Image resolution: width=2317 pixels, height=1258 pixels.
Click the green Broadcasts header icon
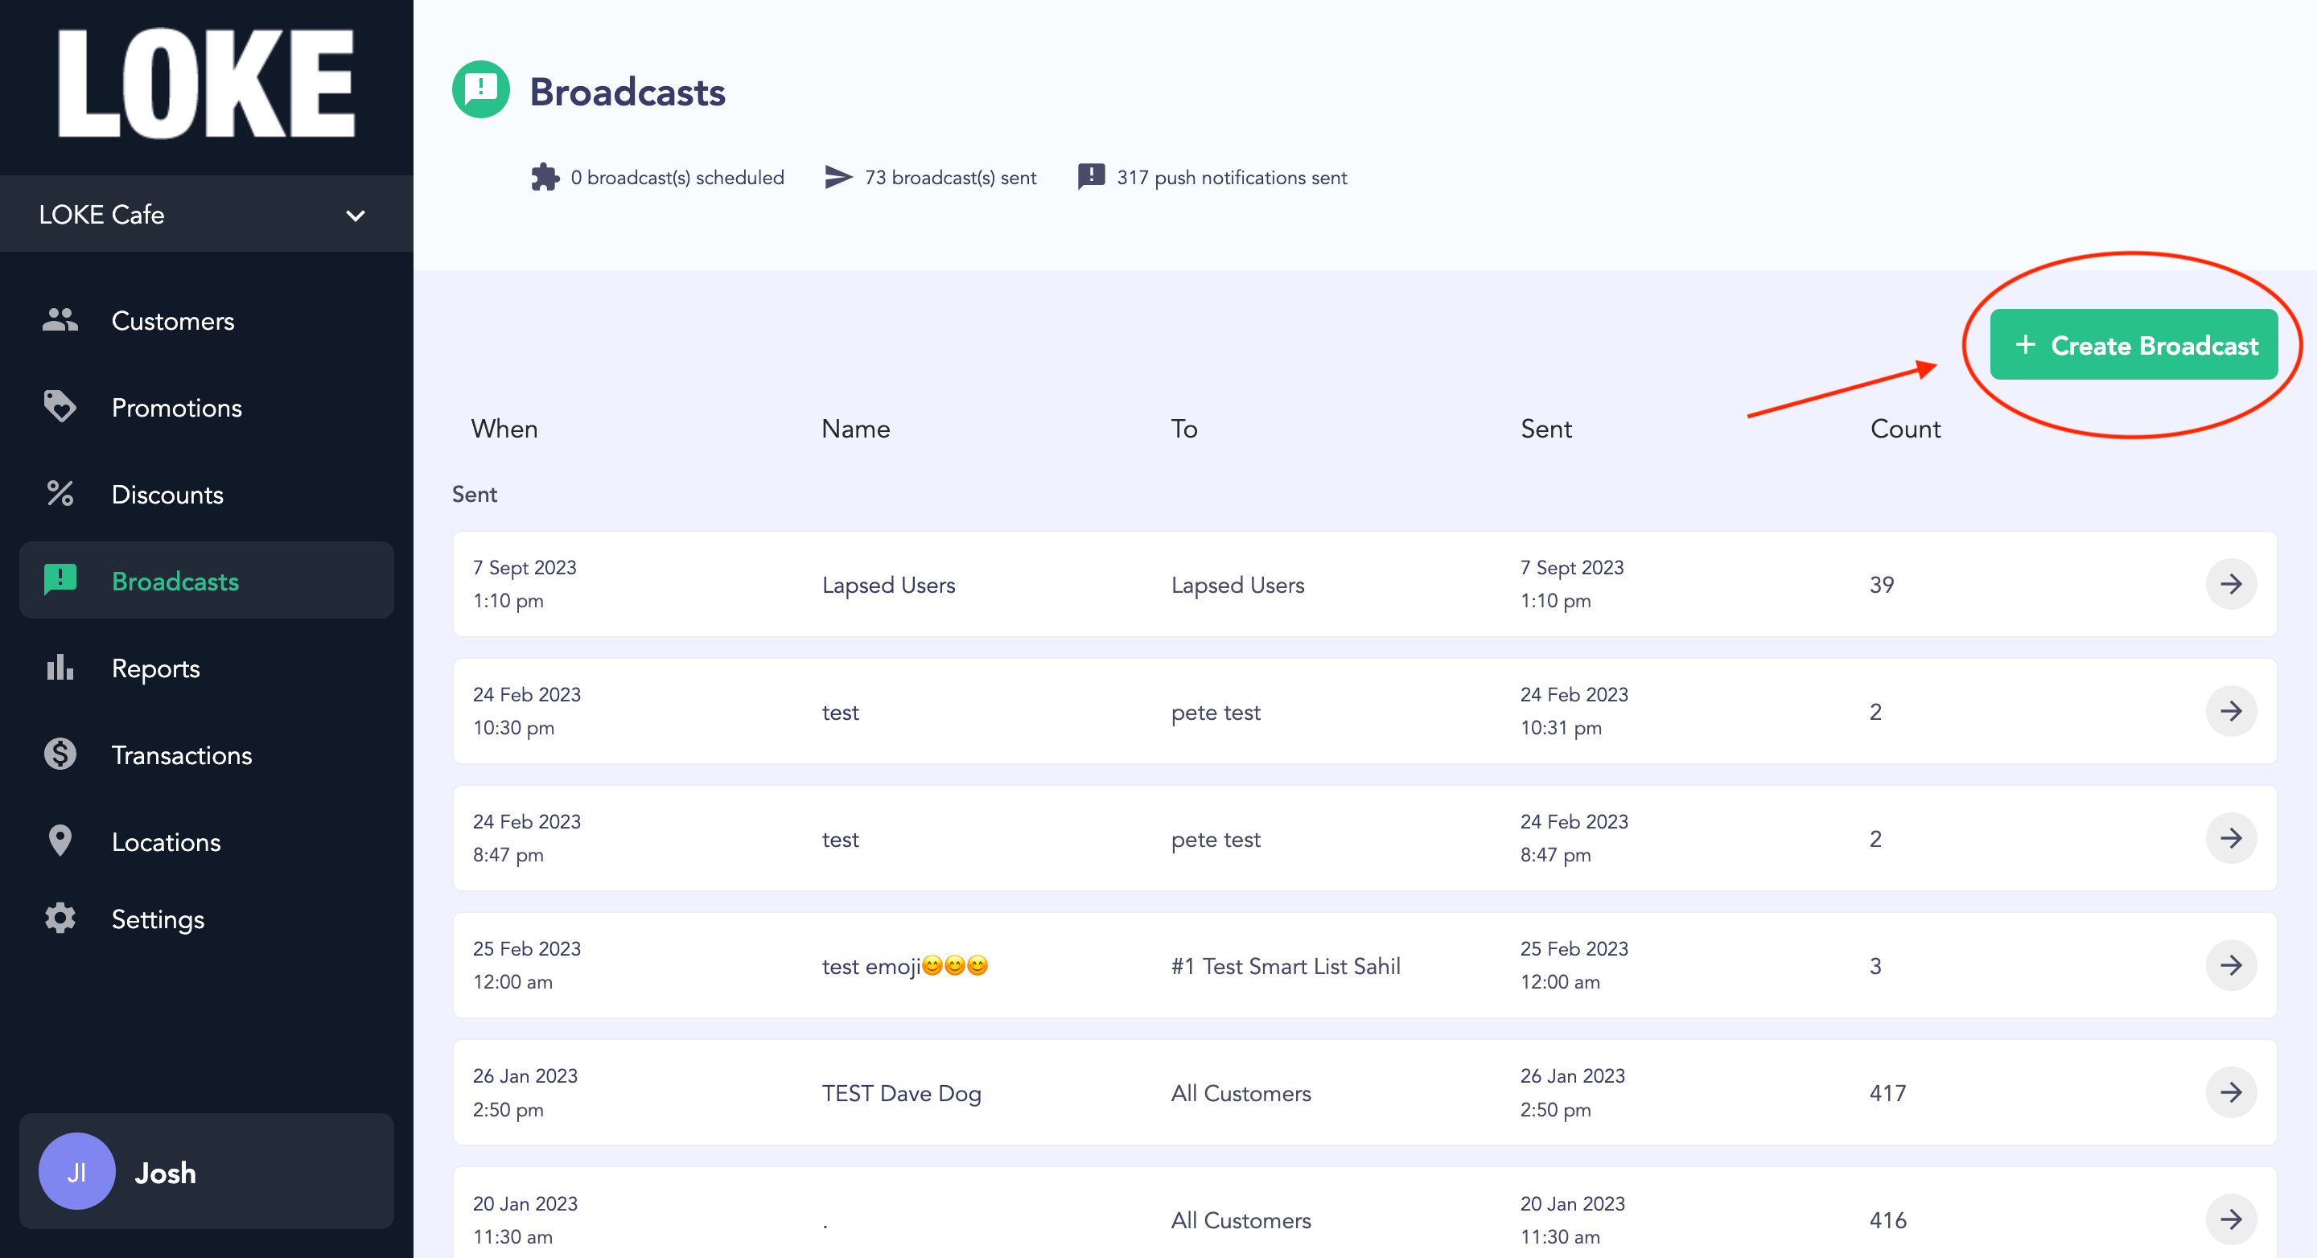[481, 90]
